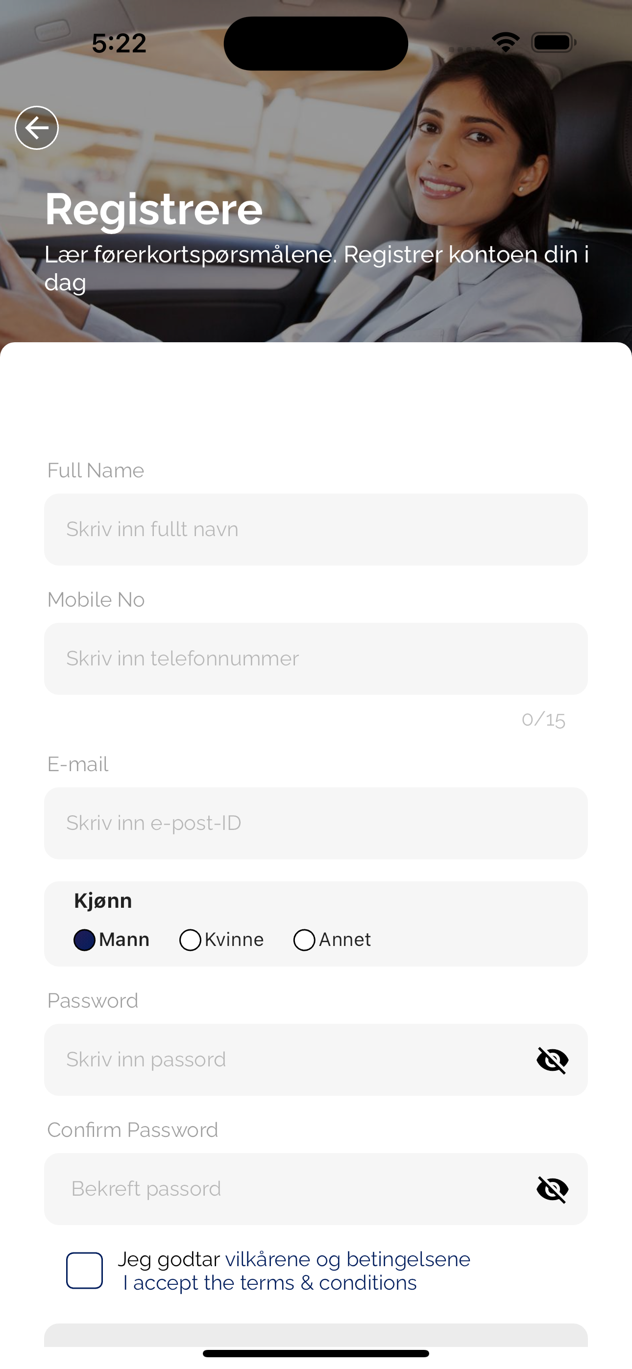Tap the Wi-Fi status icon

(506, 42)
